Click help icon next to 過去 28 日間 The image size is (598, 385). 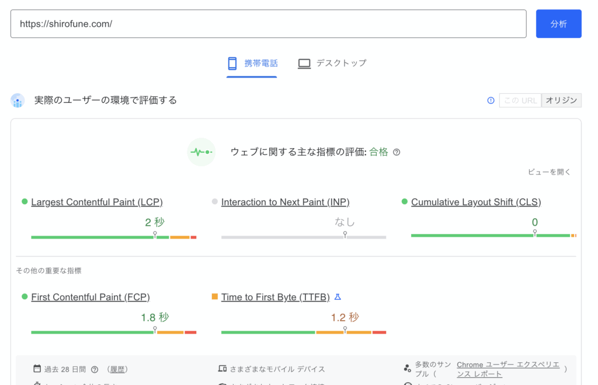click(x=95, y=369)
